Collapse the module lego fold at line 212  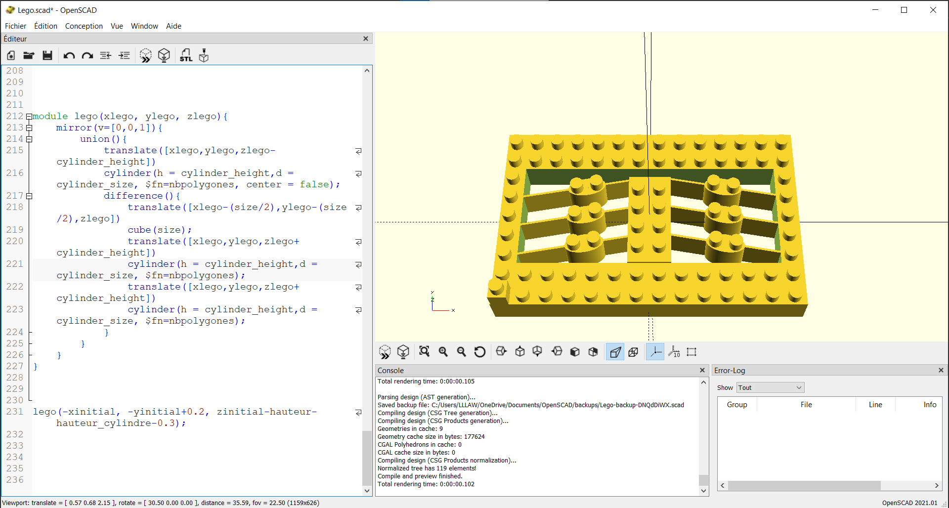(29, 117)
